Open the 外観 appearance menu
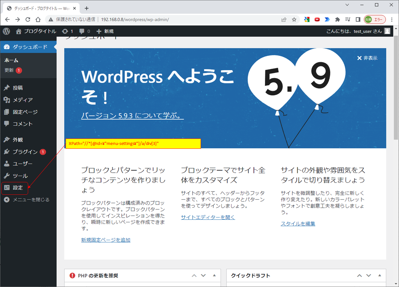This screenshot has width=399, height=287. coord(28,140)
